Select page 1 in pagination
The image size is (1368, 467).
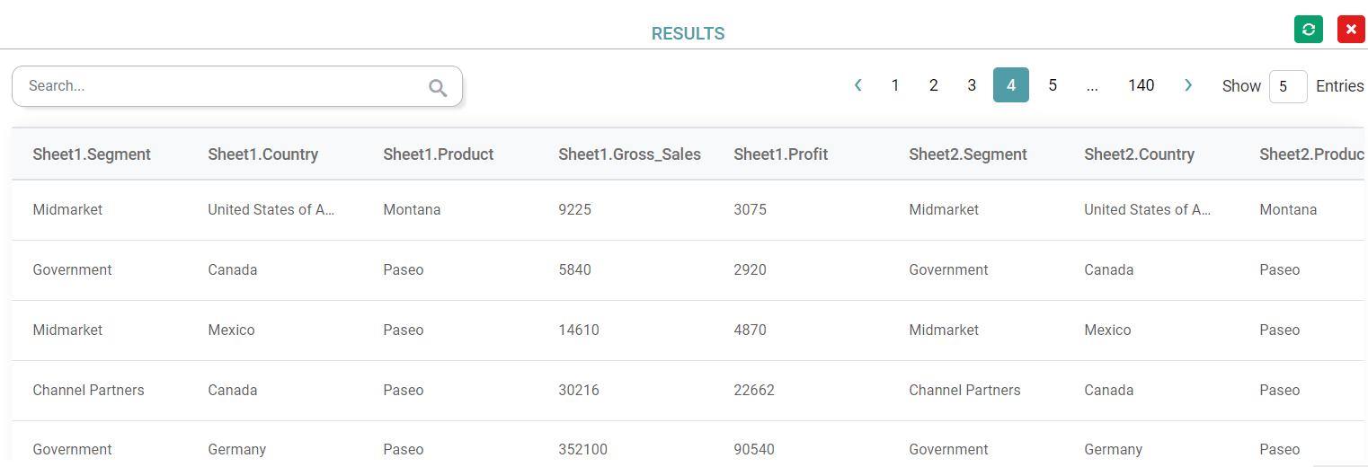coord(895,85)
